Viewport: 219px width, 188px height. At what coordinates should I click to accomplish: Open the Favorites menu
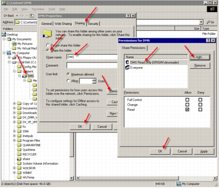(x=38, y=9)
